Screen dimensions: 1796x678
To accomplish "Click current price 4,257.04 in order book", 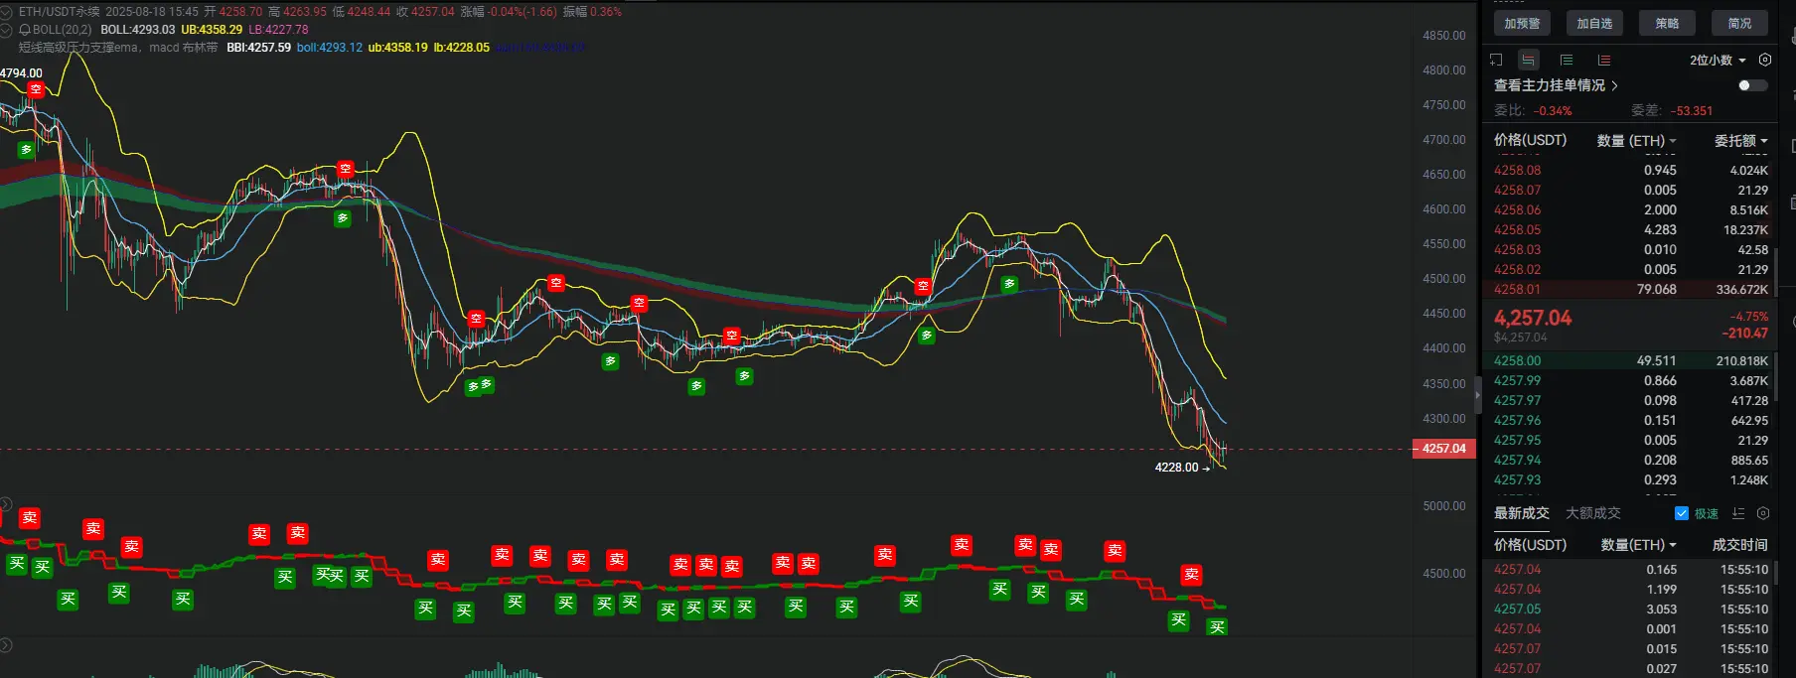I will point(1533,318).
